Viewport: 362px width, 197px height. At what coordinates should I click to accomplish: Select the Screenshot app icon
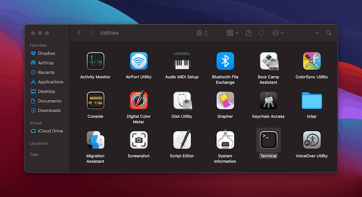coord(139,140)
